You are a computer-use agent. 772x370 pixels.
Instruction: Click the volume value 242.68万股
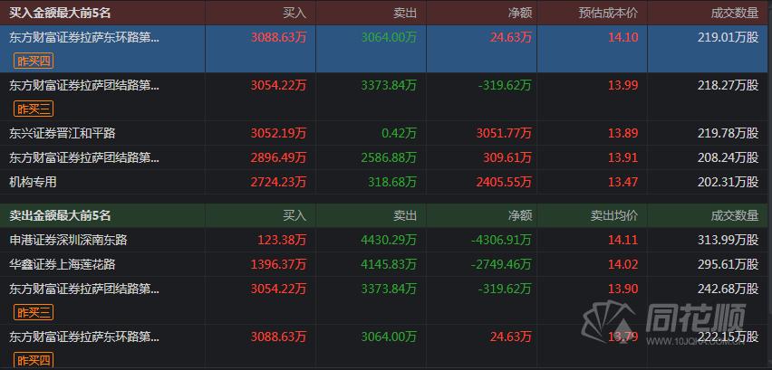729,289
